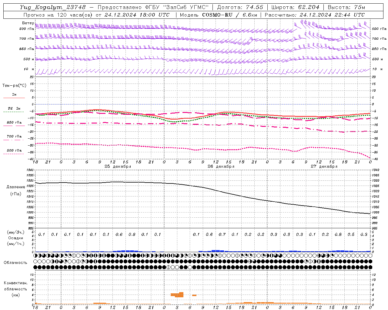Click the red dashed line sample under '700 гПа' legend
The image size is (388, 310).
[13, 140]
